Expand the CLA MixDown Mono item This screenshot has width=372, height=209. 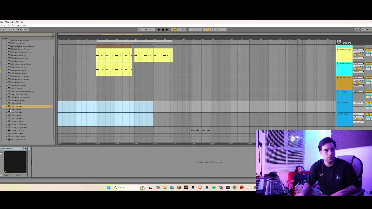point(6,70)
